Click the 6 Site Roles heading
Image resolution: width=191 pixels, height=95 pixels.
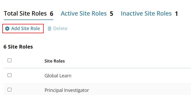(18, 47)
